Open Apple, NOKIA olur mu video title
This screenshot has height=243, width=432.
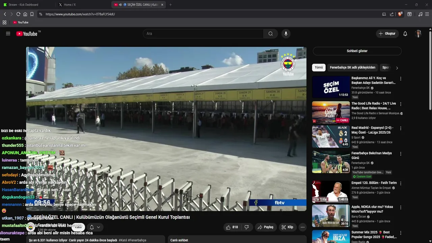click(372, 209)
